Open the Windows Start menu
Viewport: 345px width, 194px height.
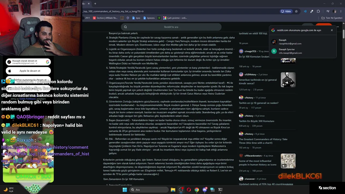pyautogui.click(x=125, y=190)
